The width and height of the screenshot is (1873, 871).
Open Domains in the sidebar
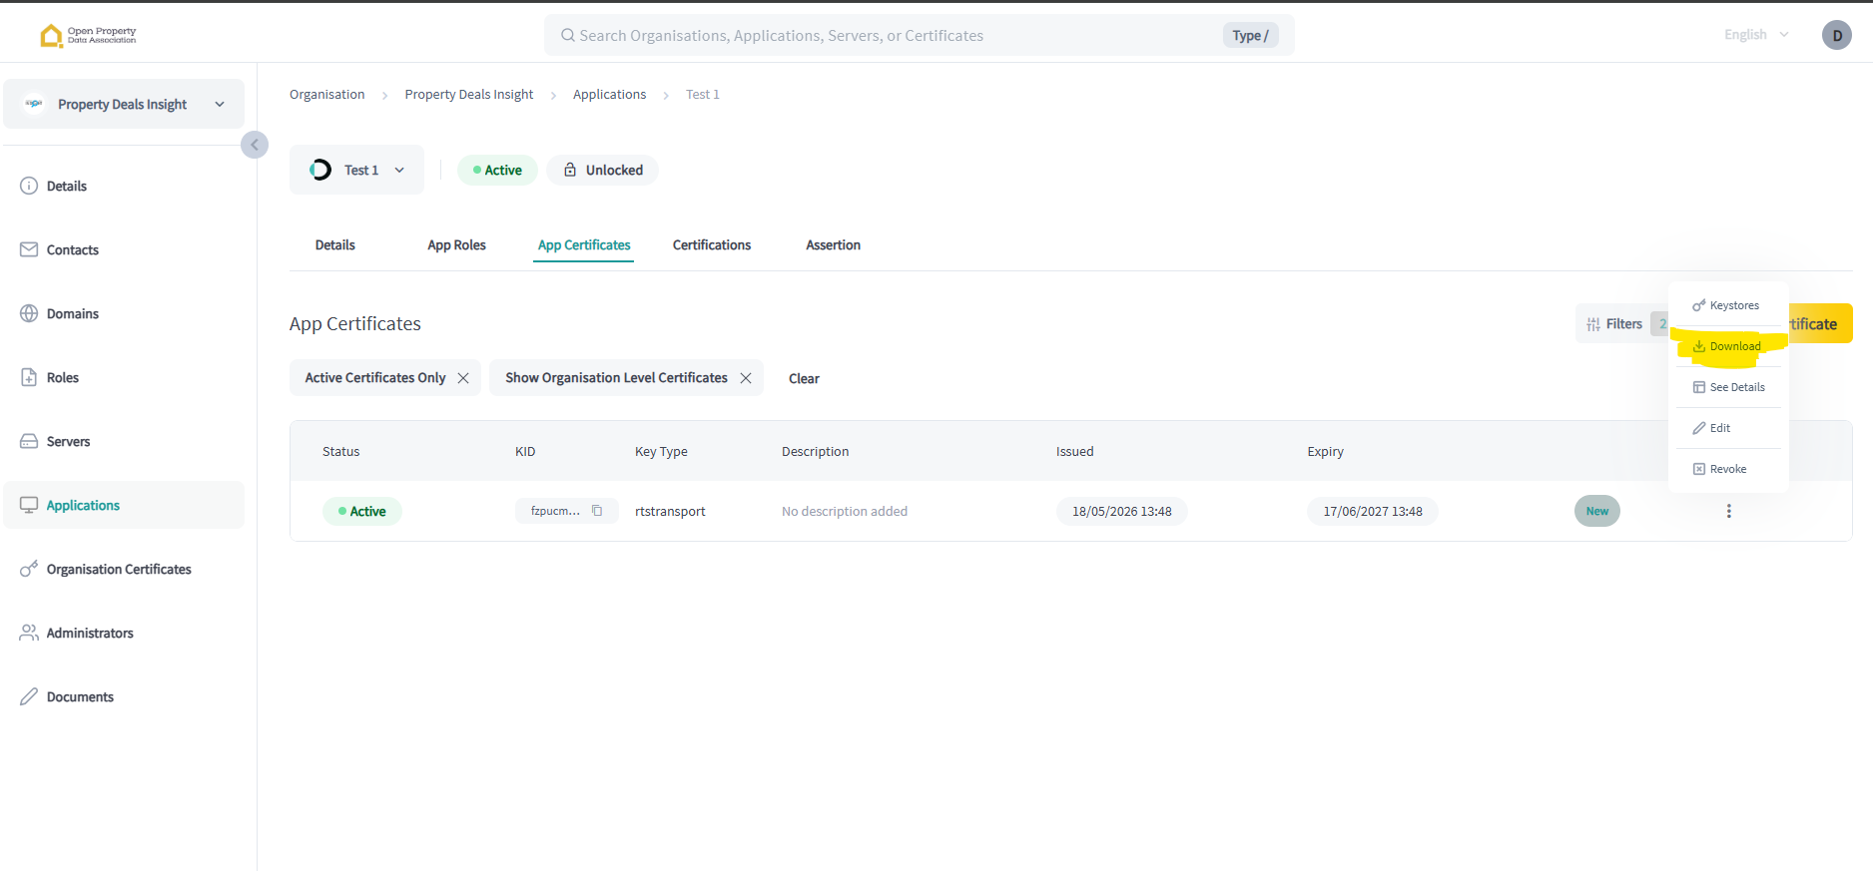124,313
